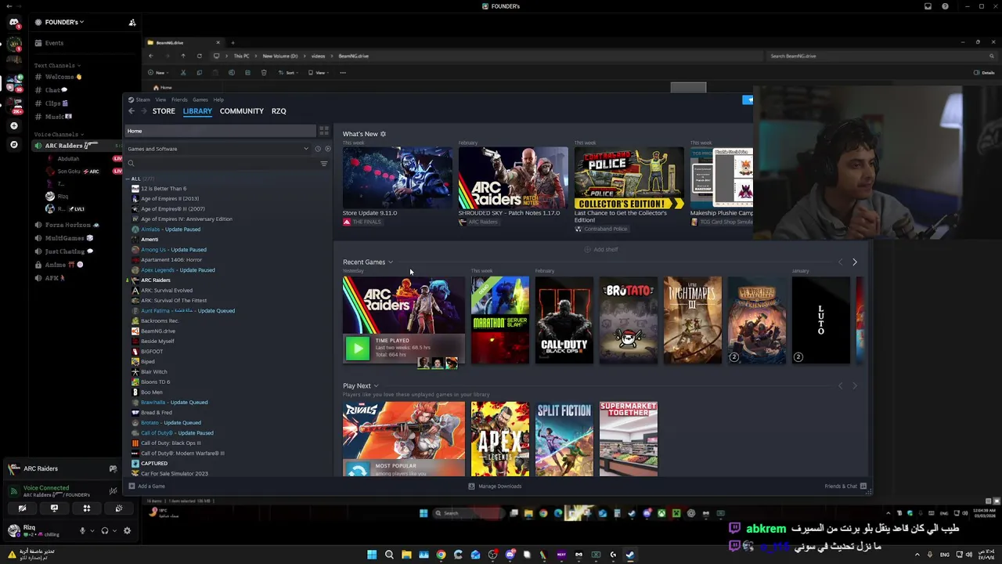Open Brotato cover in Recent Games
The image size is (1002, 564).
(629, 320)
